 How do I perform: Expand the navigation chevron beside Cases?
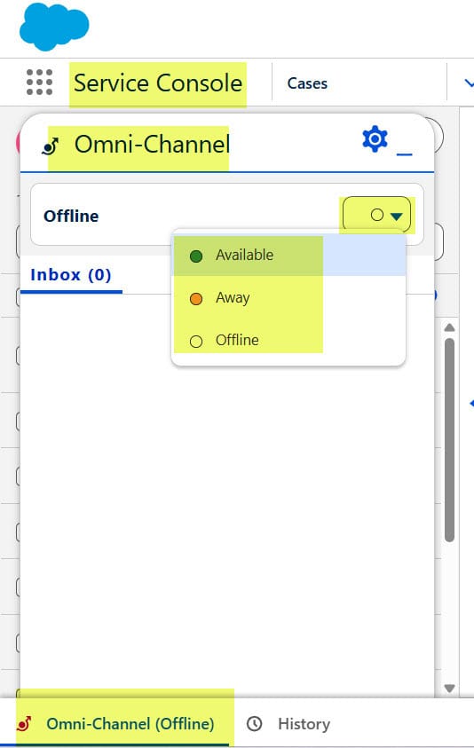click(x=470, y=83)
